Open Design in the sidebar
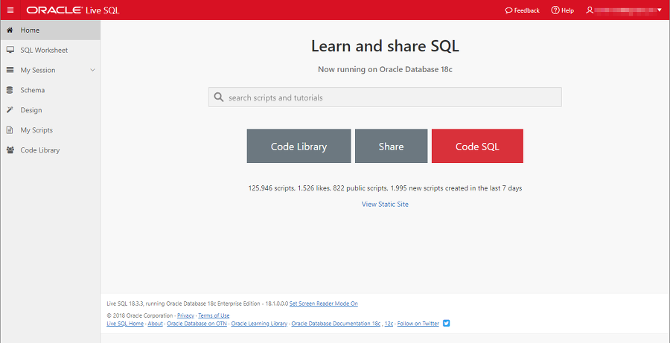This screenshot has width=670, height=343. (51, 110)
